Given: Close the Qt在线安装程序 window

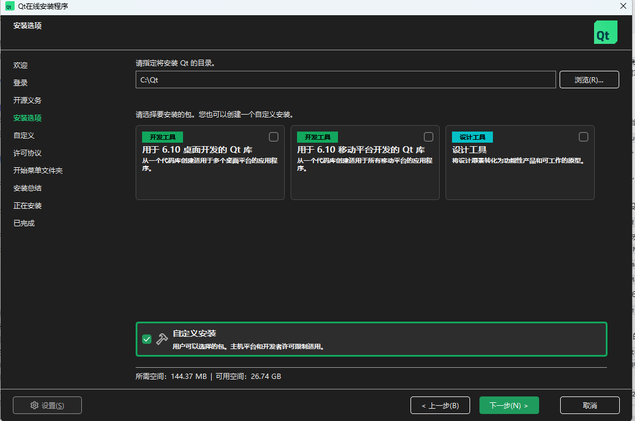Looking at the screenshot, I should point(623,6).
